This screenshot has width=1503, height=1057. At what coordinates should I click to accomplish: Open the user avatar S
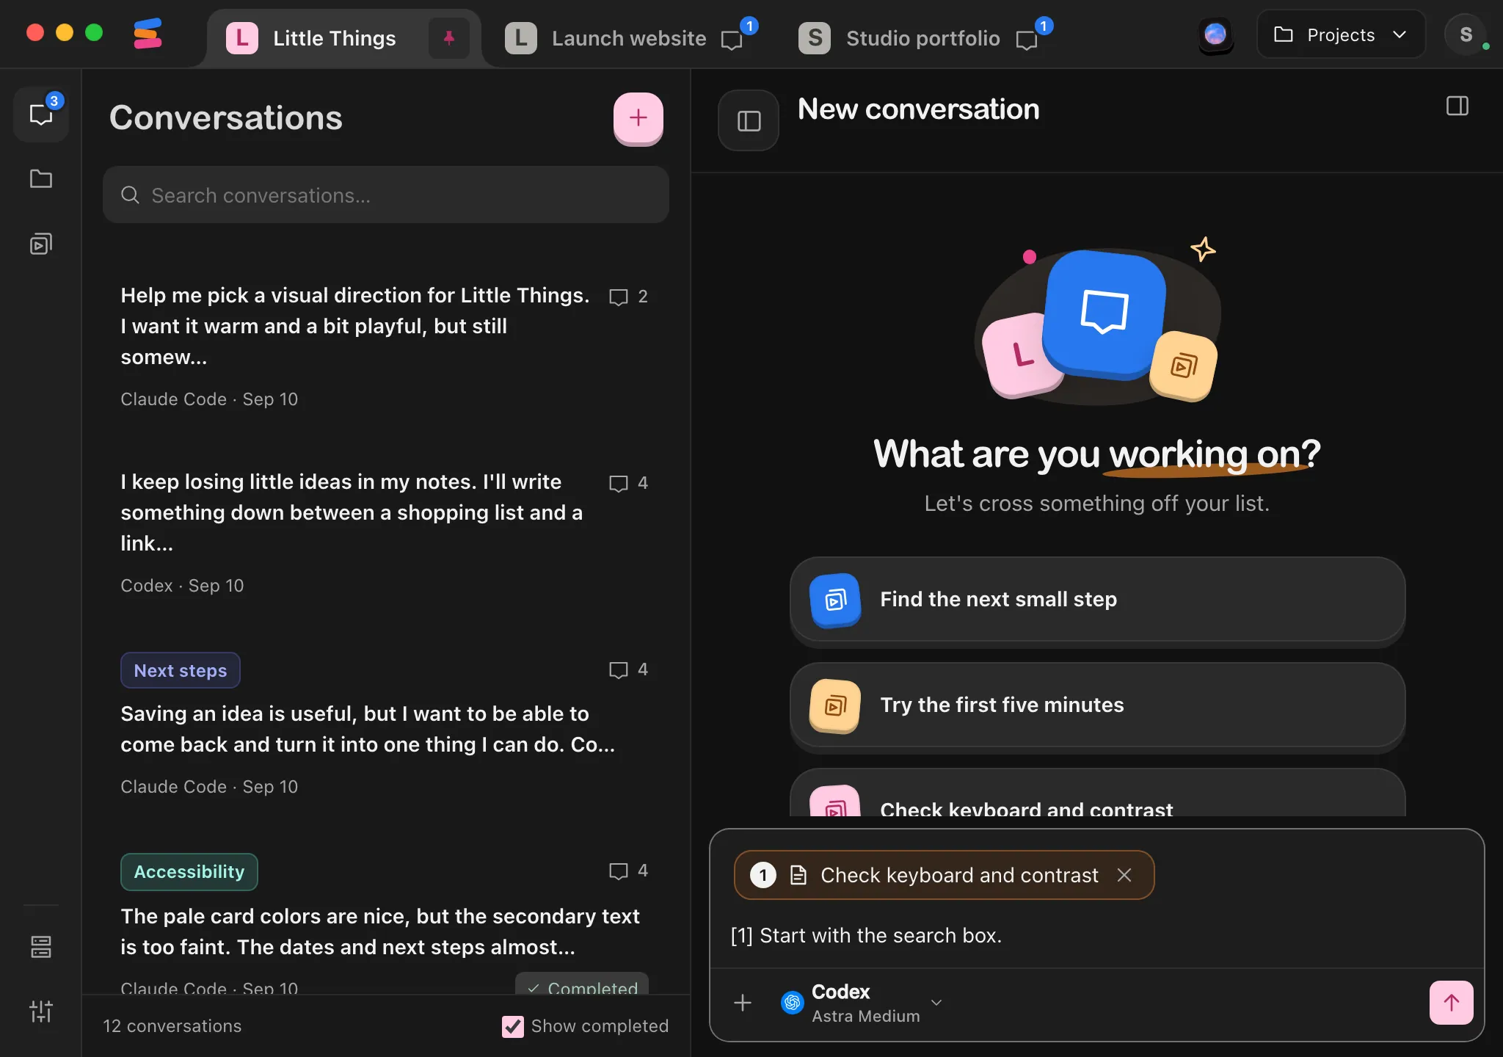[x=1466, y=34]
